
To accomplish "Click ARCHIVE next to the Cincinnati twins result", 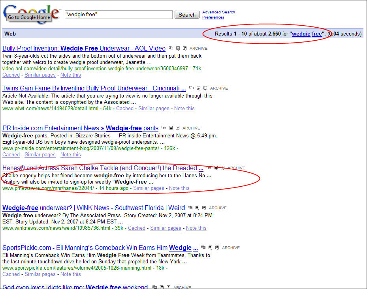I will pos(219,88).
